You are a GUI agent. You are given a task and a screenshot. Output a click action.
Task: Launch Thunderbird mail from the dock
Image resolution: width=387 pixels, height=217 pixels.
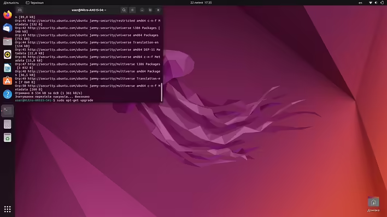[x=8, y=28]
